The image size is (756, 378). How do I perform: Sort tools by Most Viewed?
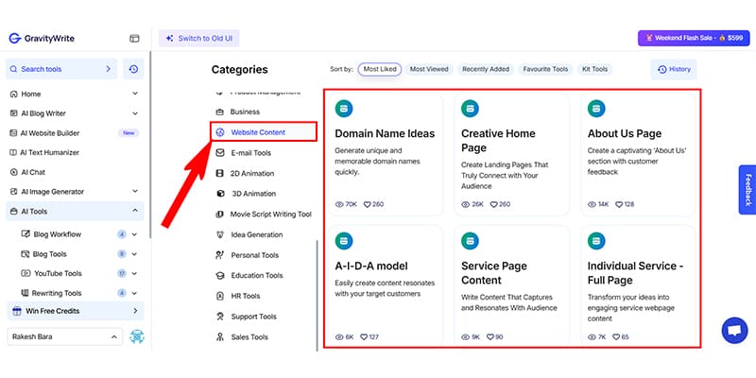click(x=429, y=69)
